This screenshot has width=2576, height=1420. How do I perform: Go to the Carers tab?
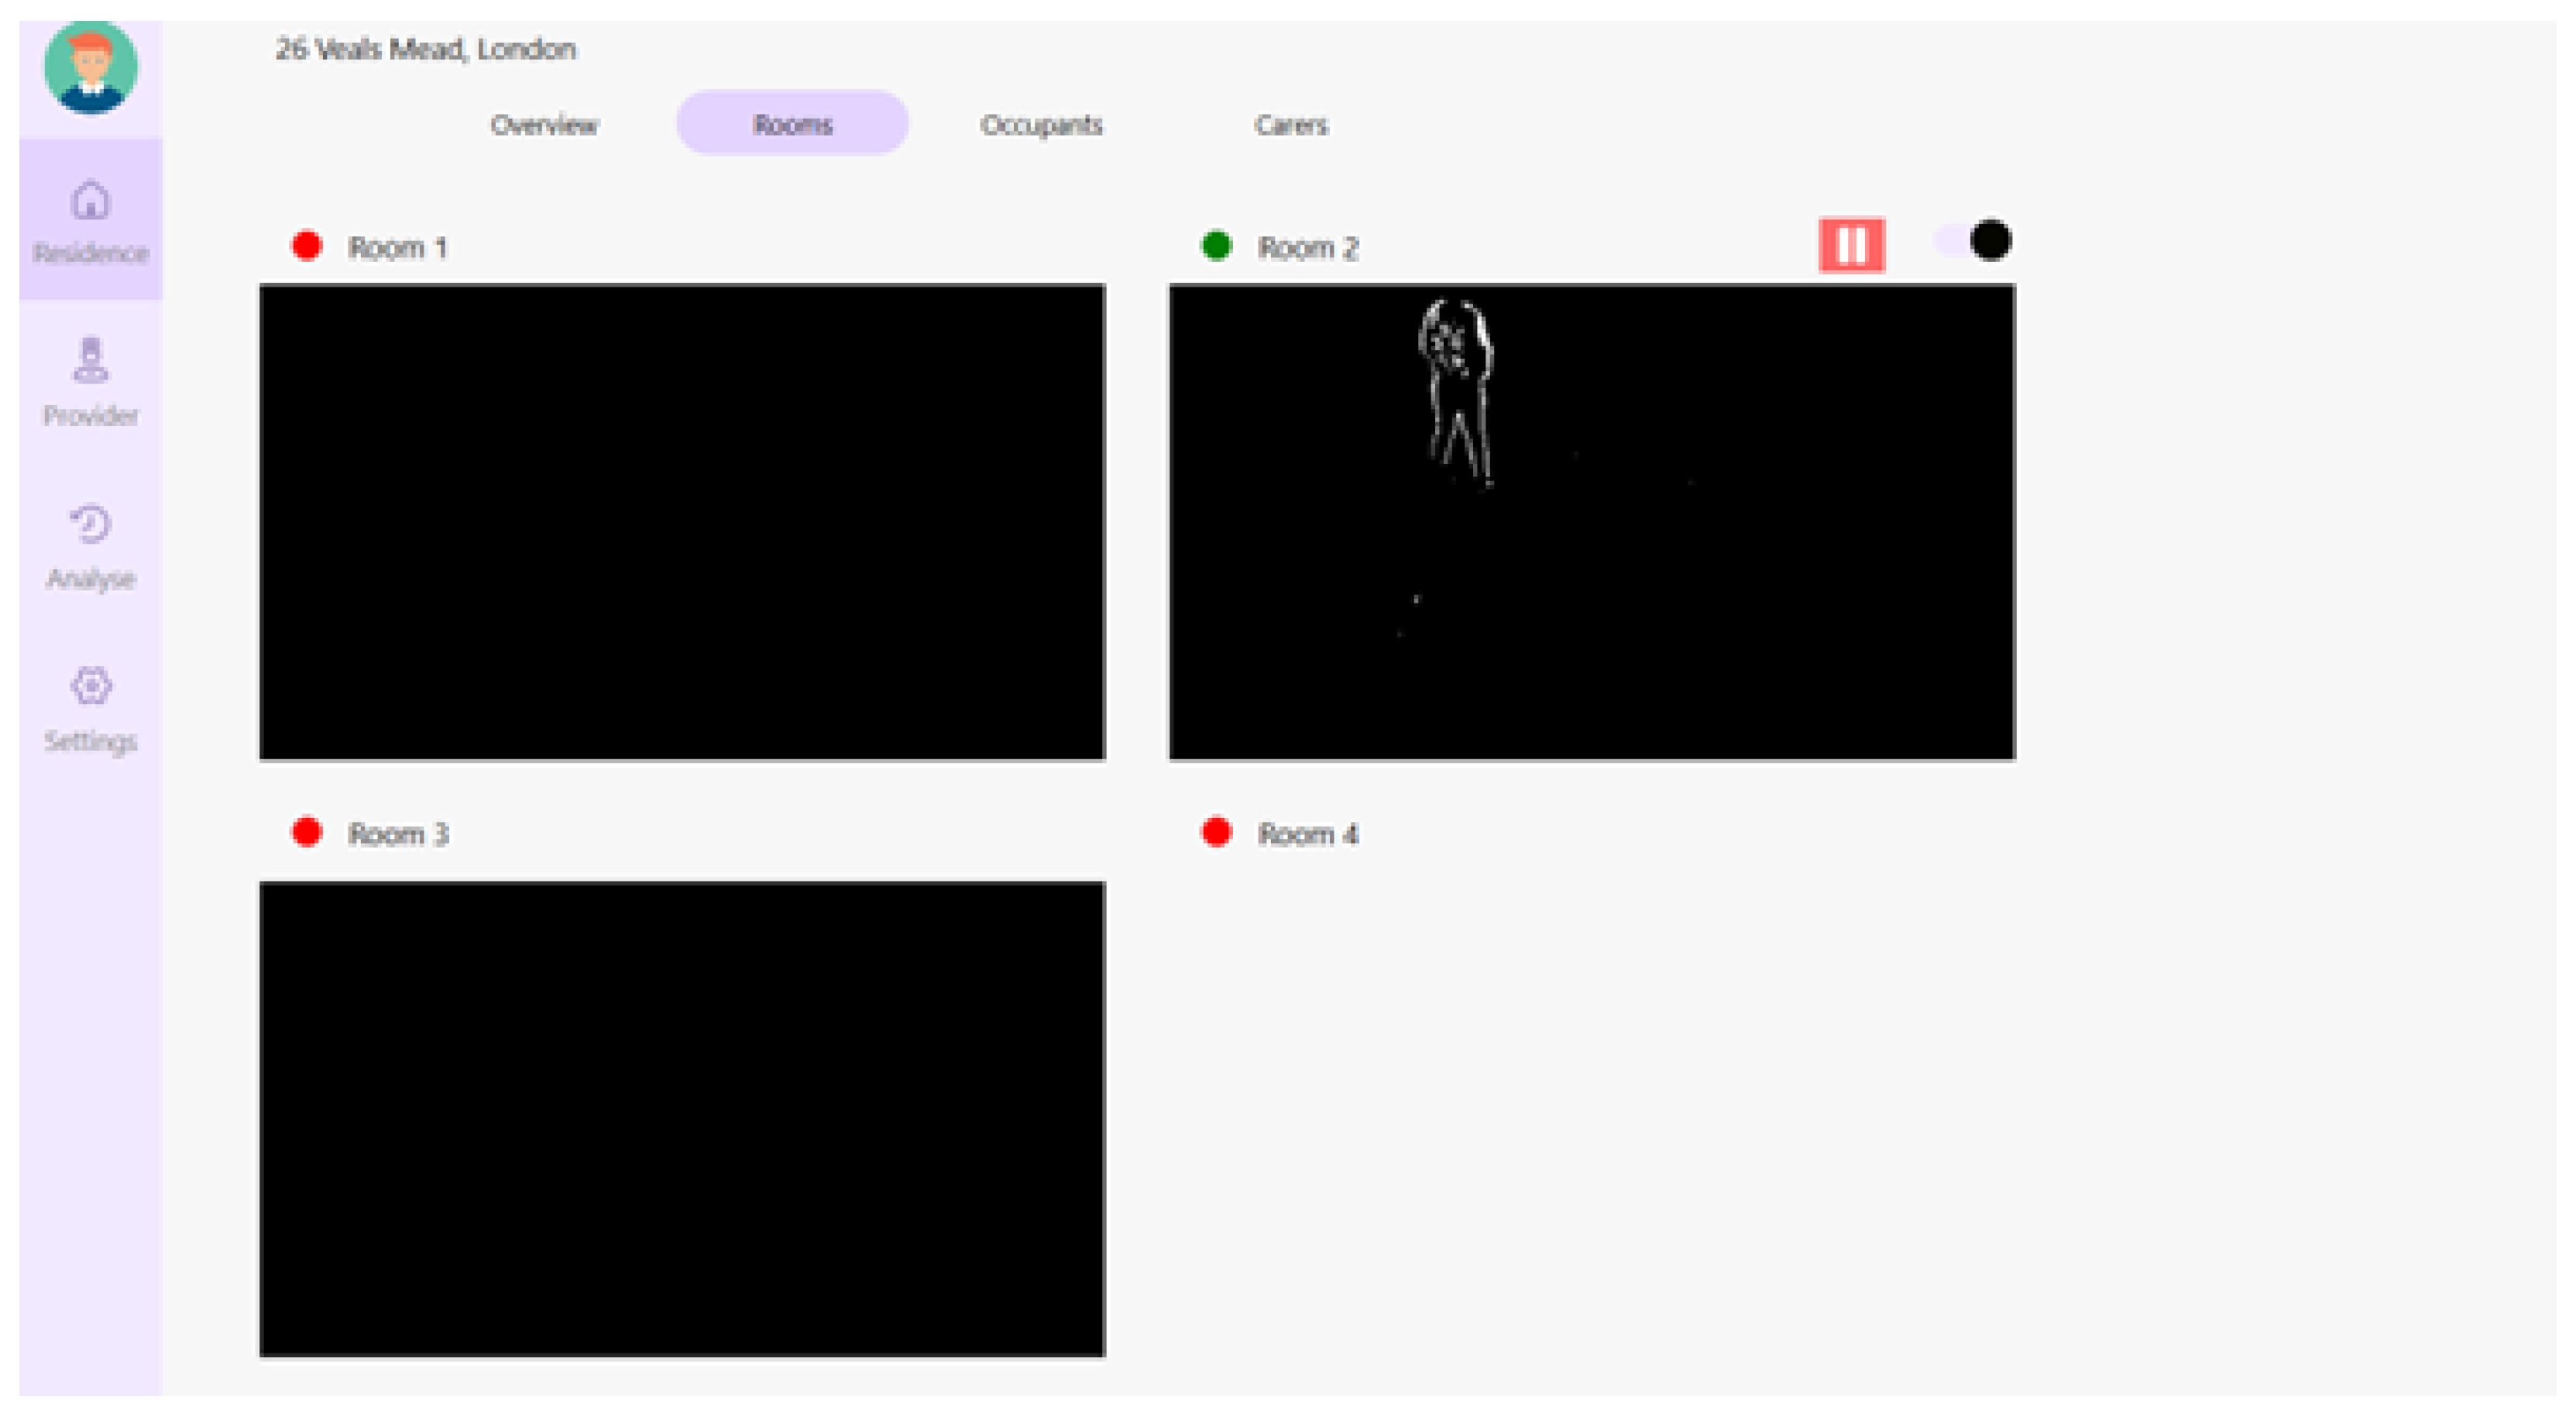pyautogui.click(x=1291, y=125)
